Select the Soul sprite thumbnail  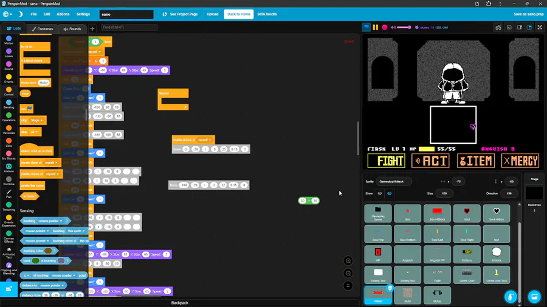467,213
